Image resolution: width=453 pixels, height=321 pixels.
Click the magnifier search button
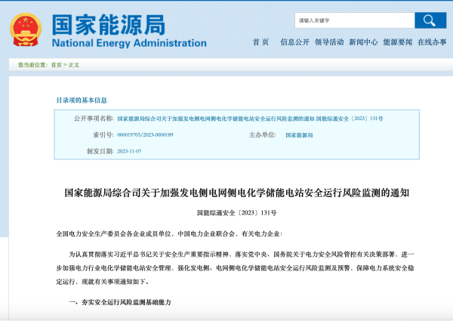tap(430, 20)
